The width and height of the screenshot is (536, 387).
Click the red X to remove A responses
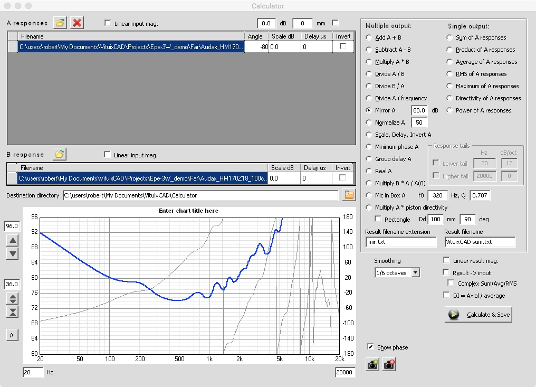77,23
